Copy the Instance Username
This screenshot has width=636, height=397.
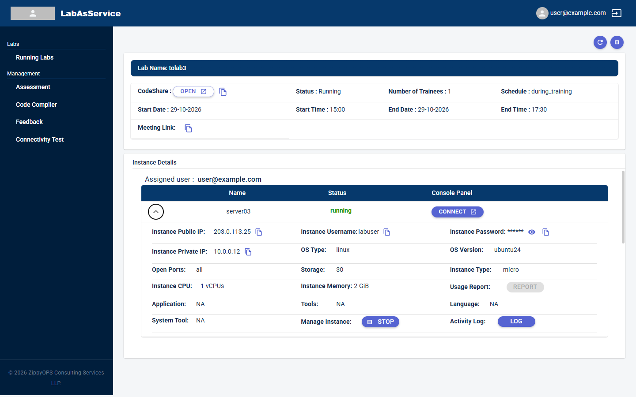(x=387, y=232)
